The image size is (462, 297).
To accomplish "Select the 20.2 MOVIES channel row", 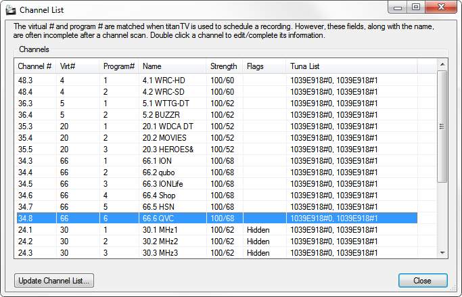I will [217, 137].
